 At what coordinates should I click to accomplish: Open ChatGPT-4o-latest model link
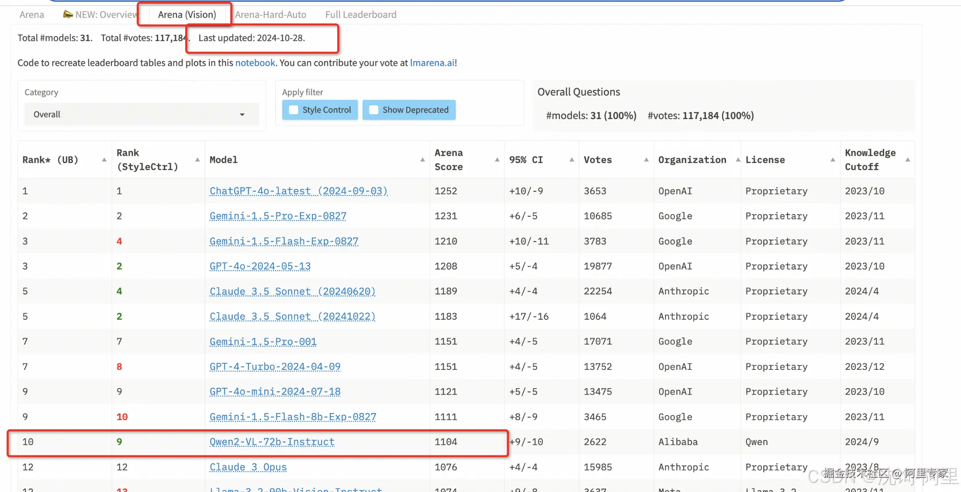298,191
